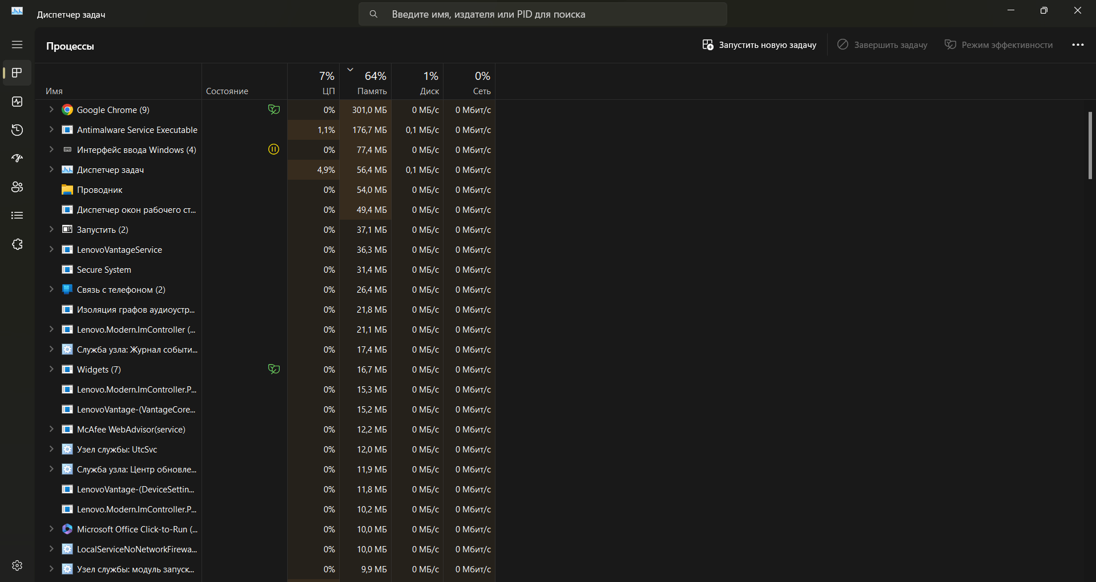Expand Интерфейс ввода Windows (4) group
The width and height of the screenshot is (1096, 582).
click(x=51, y=149)
